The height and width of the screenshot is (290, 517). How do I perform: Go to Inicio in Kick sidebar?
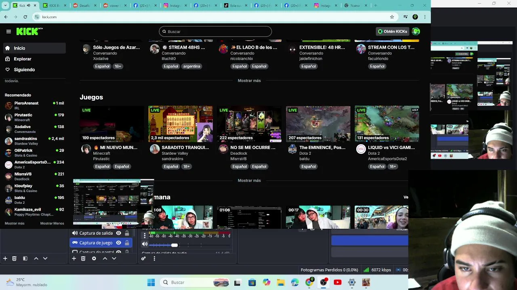[34, 48]
